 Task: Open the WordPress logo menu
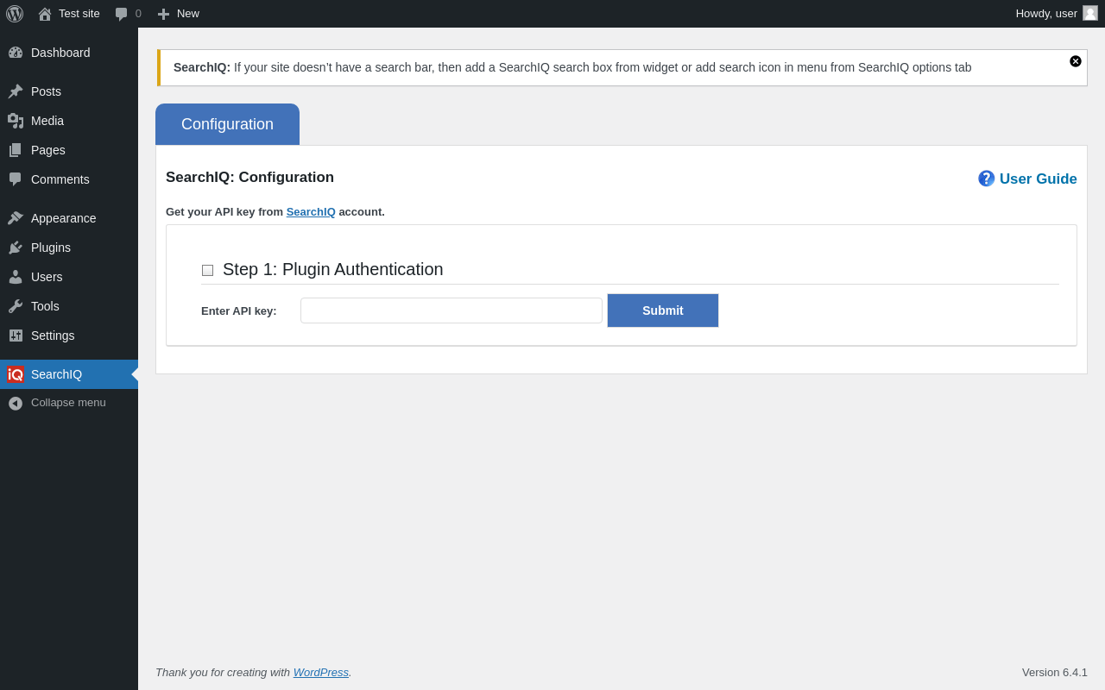click(15, 14)
